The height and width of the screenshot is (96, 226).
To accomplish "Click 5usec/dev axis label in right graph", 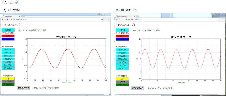I will 181,83.
